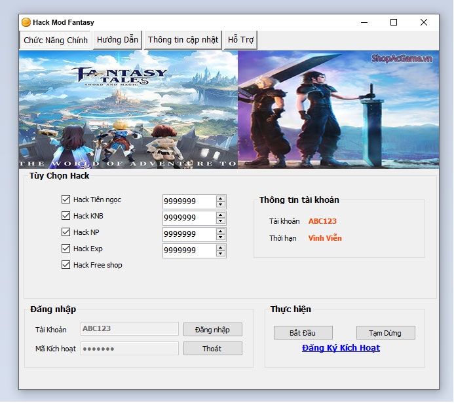The image size is (454, 403).
Task: Minimize the Hack Mod Fantasy window
Action: click(364, 22)
